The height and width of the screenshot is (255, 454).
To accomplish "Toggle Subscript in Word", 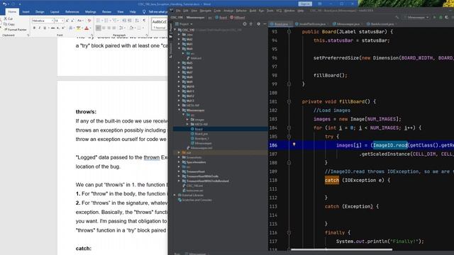I will click(x=58, y=28).
